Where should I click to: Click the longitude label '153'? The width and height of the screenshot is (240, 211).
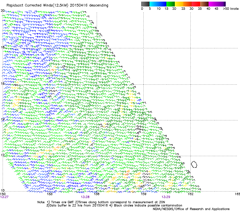pyautogui.click(x=50, y=194)
